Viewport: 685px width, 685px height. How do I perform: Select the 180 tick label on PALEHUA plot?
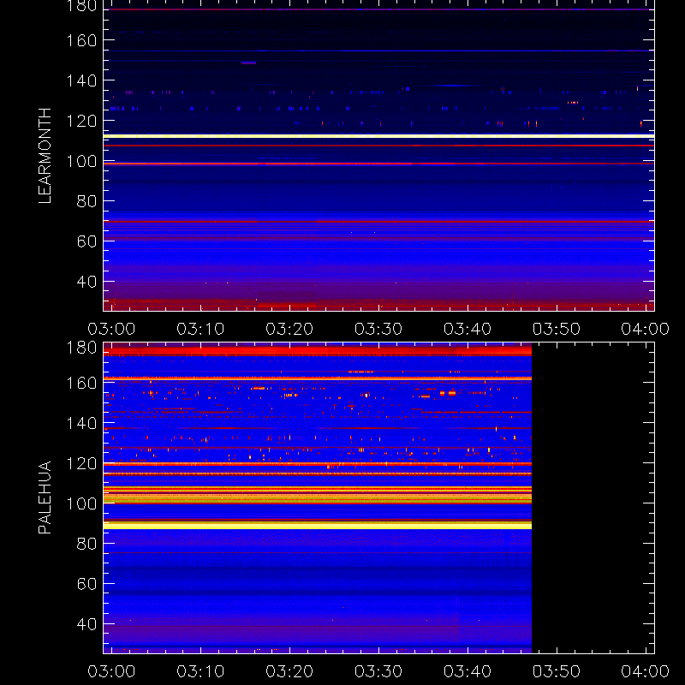(81, 348)
